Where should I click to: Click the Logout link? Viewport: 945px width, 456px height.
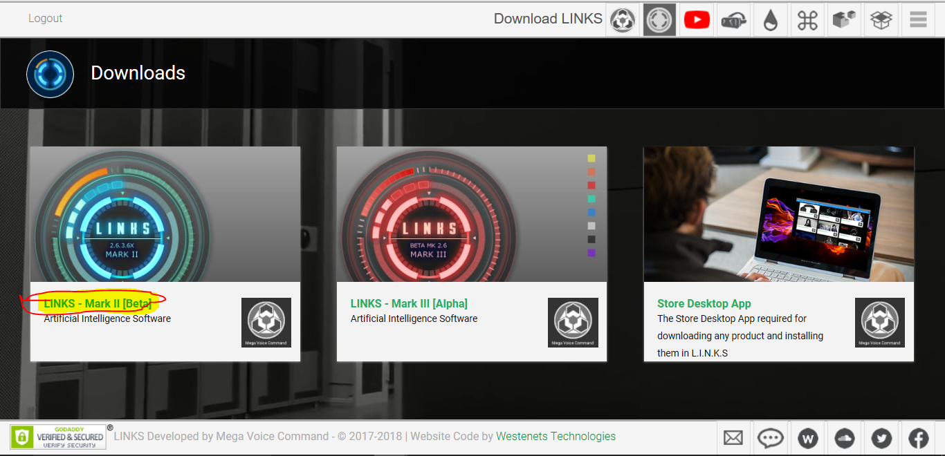(45, 19)
